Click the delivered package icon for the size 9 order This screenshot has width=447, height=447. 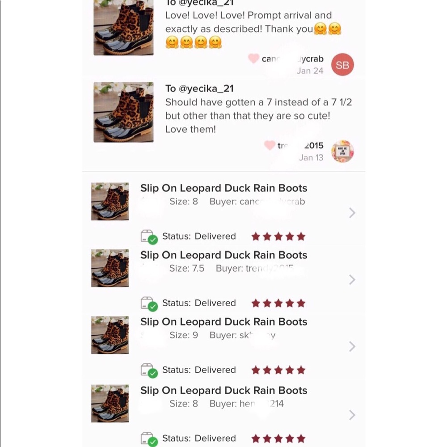(149, 371)
